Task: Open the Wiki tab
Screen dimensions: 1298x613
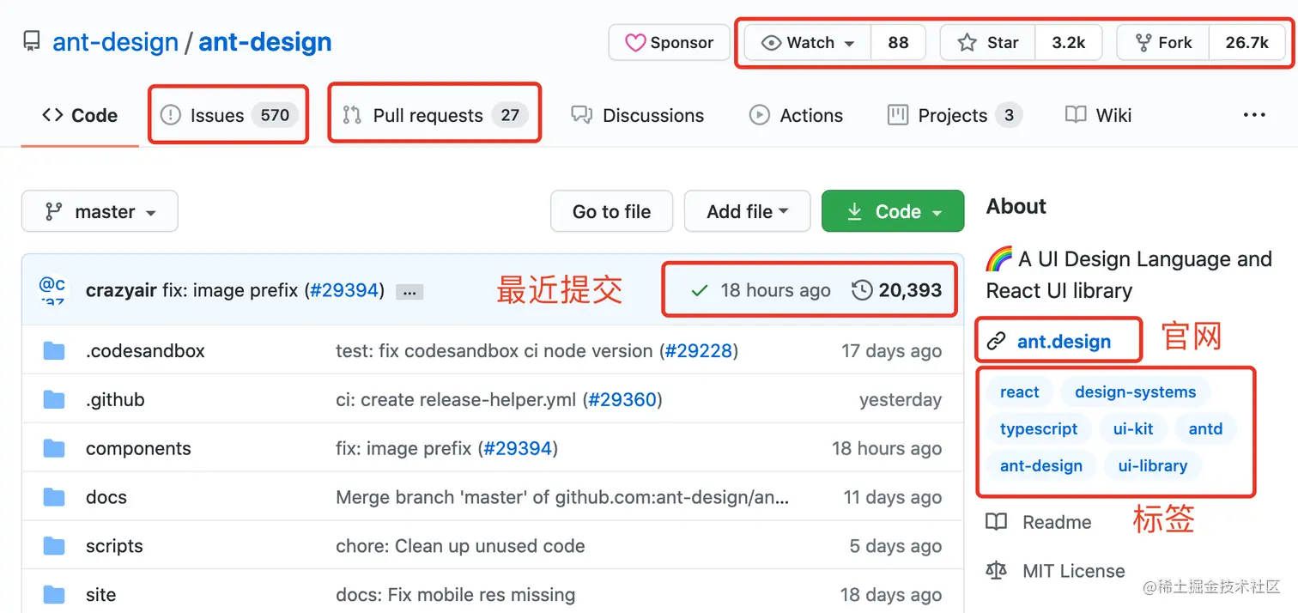Action: pos(1099,115)
